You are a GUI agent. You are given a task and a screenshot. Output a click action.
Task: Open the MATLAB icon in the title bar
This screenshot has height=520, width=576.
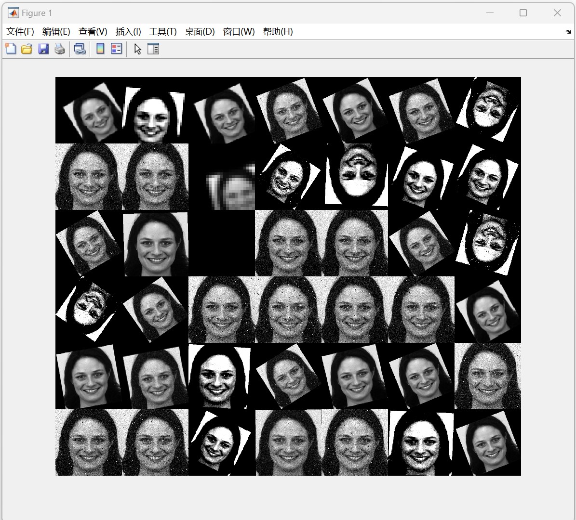[13, 13]
